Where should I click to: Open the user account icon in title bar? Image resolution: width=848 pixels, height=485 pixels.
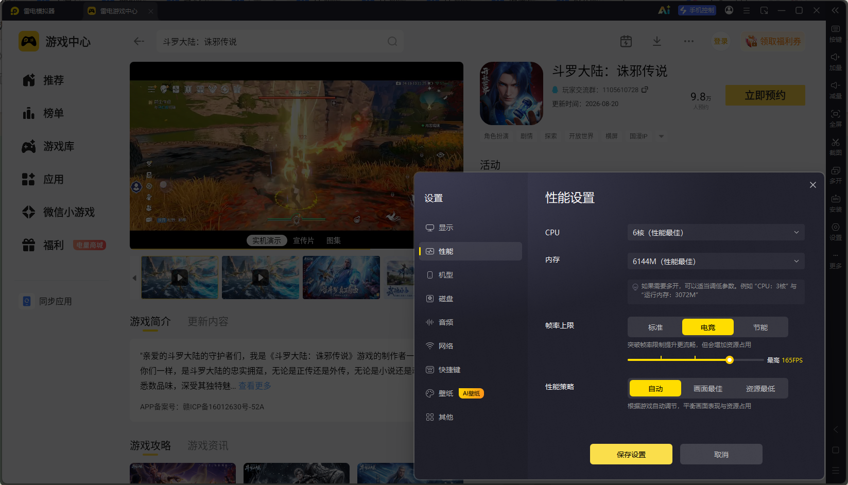pyautogui.click(x=729, y=10)
